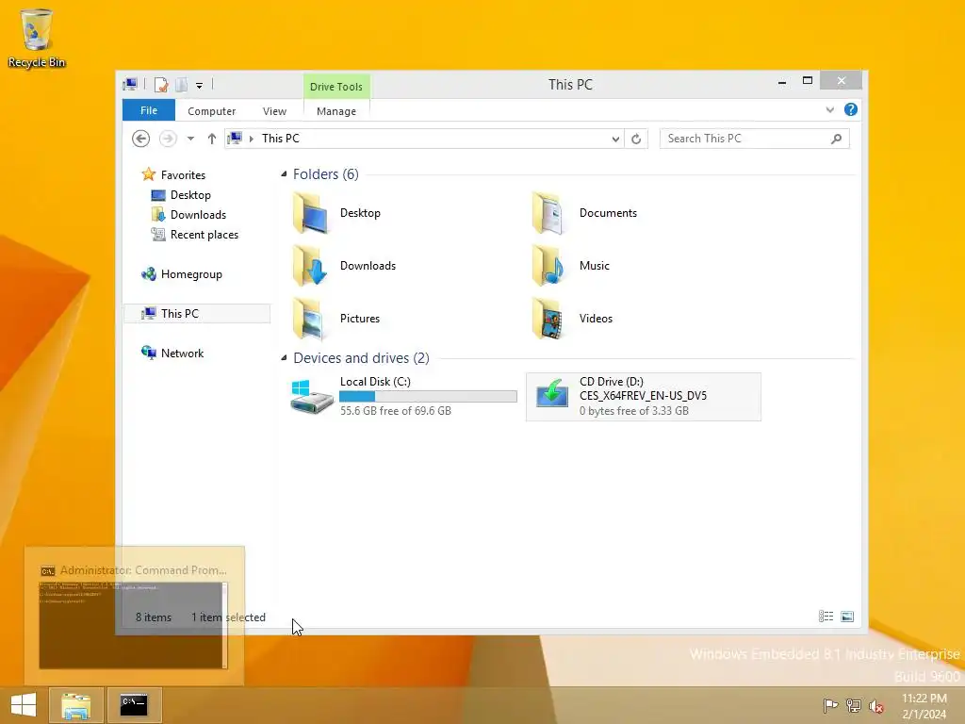Screen dimensions: 965x724
Task: Select the Videos folder icon
Action: 548,319
